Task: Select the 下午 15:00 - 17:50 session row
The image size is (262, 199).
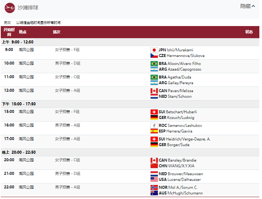Action: [130, 104]
